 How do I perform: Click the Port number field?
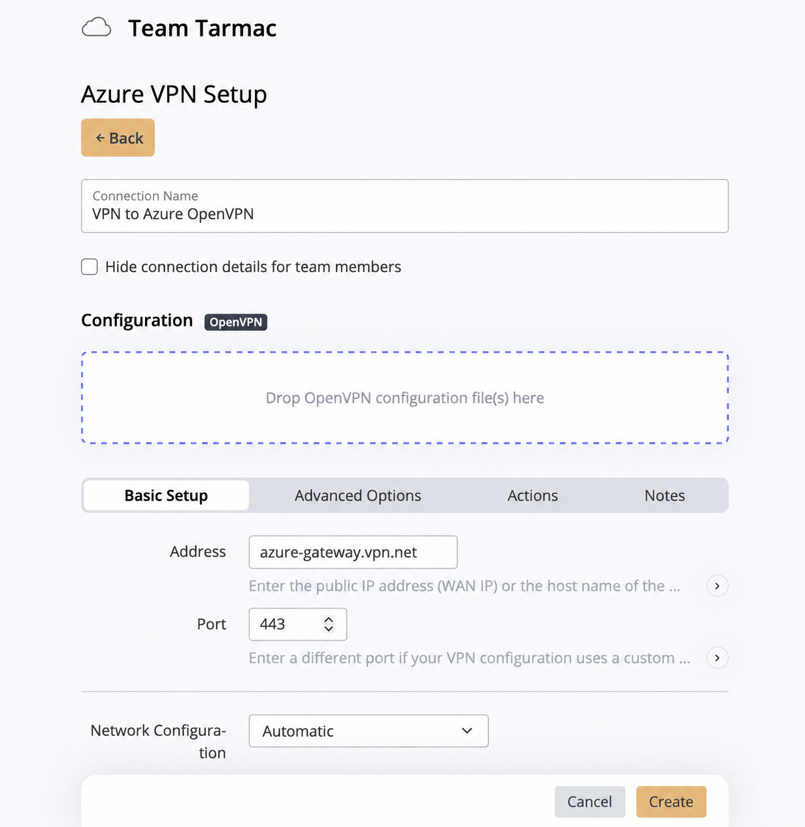coord(298,624)
